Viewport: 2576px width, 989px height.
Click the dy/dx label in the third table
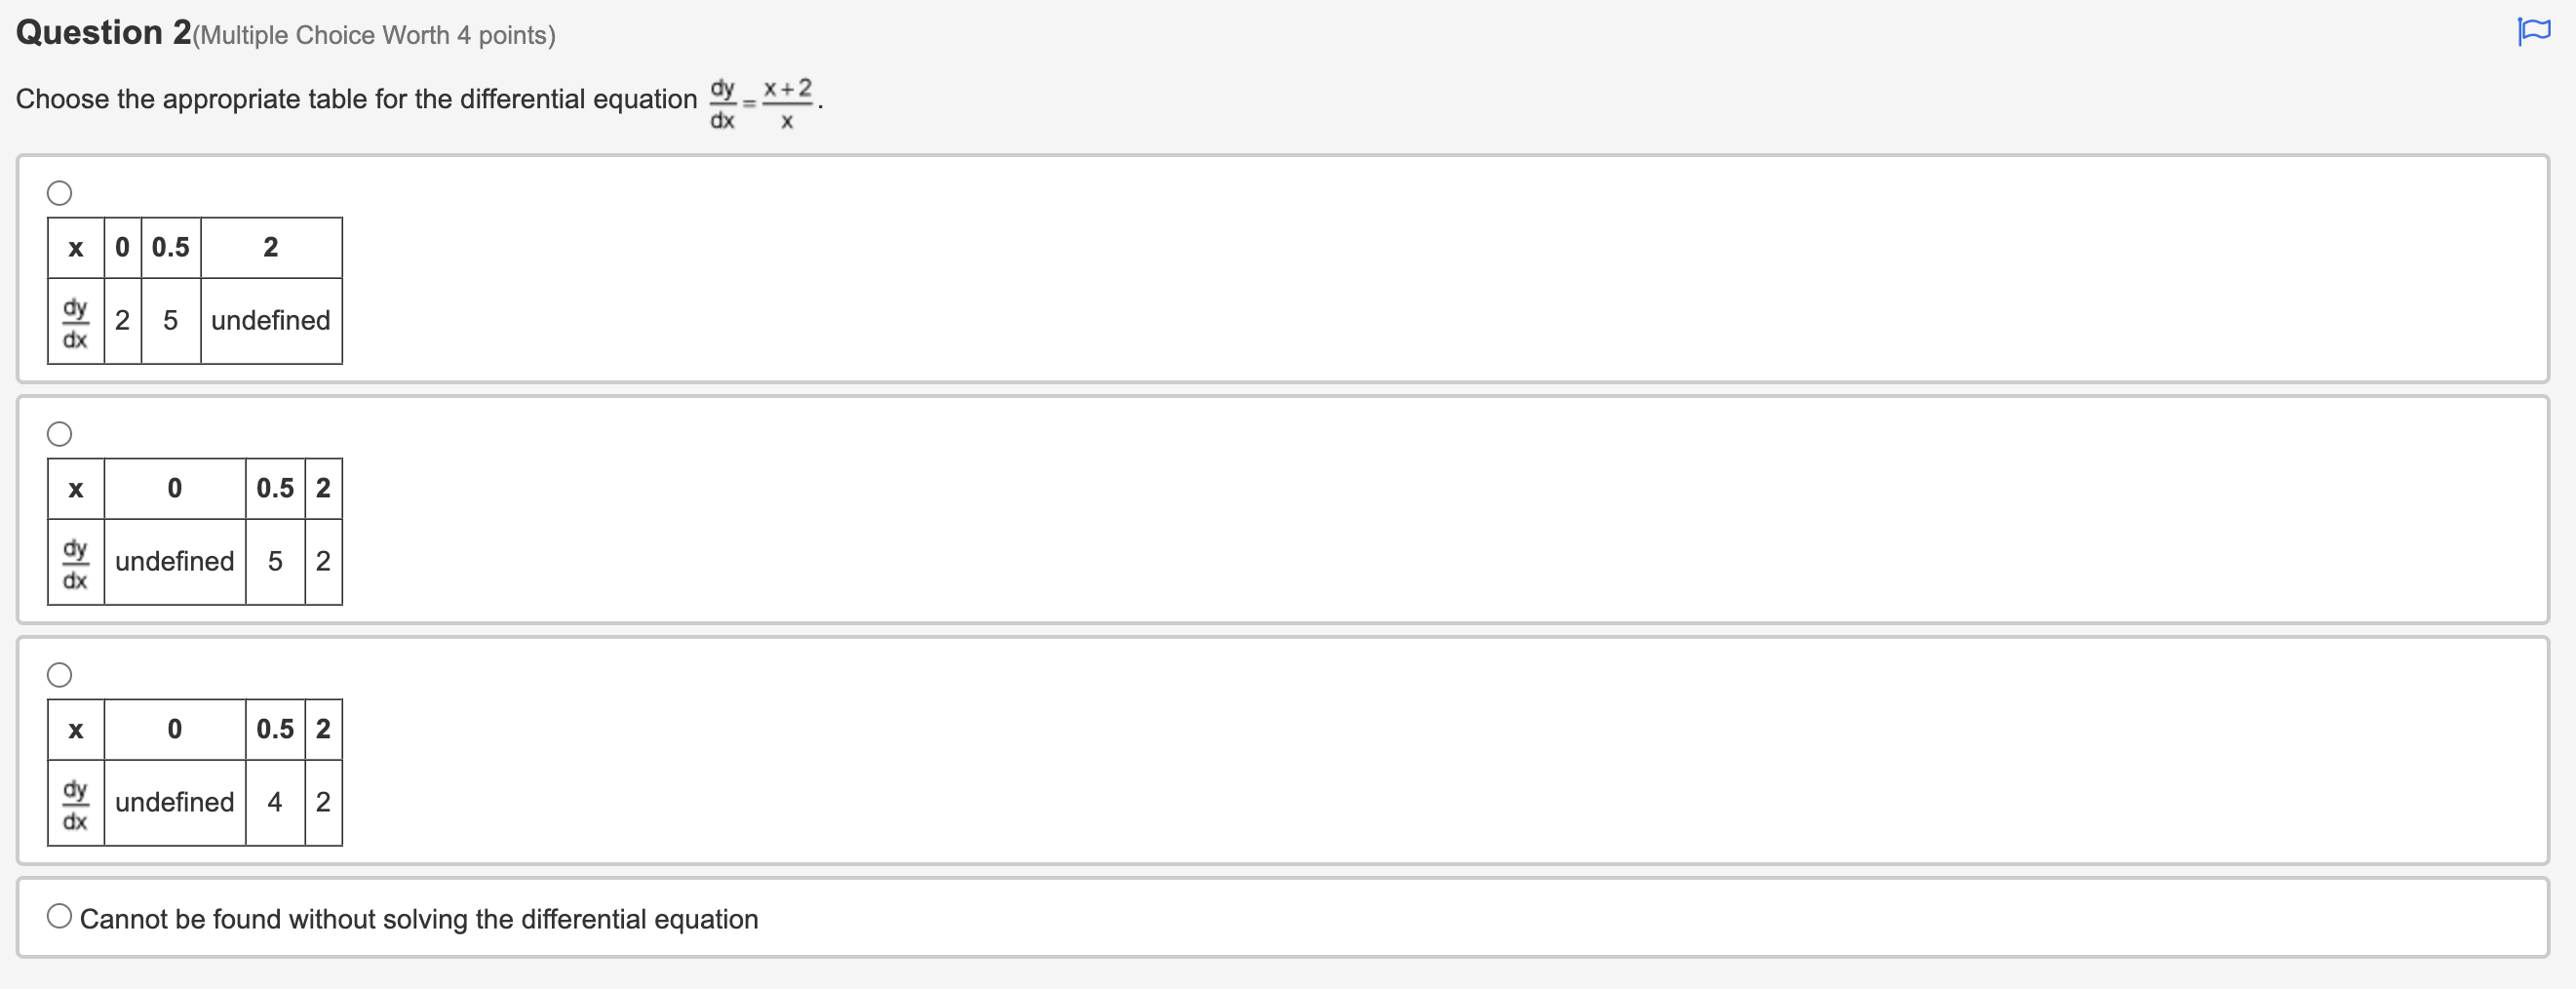[x=74, y=802]
